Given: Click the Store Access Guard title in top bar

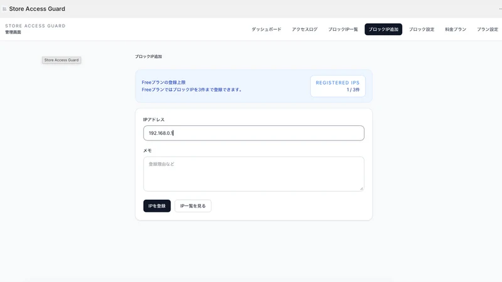Looking at the screenshot, I should (37, 9).
